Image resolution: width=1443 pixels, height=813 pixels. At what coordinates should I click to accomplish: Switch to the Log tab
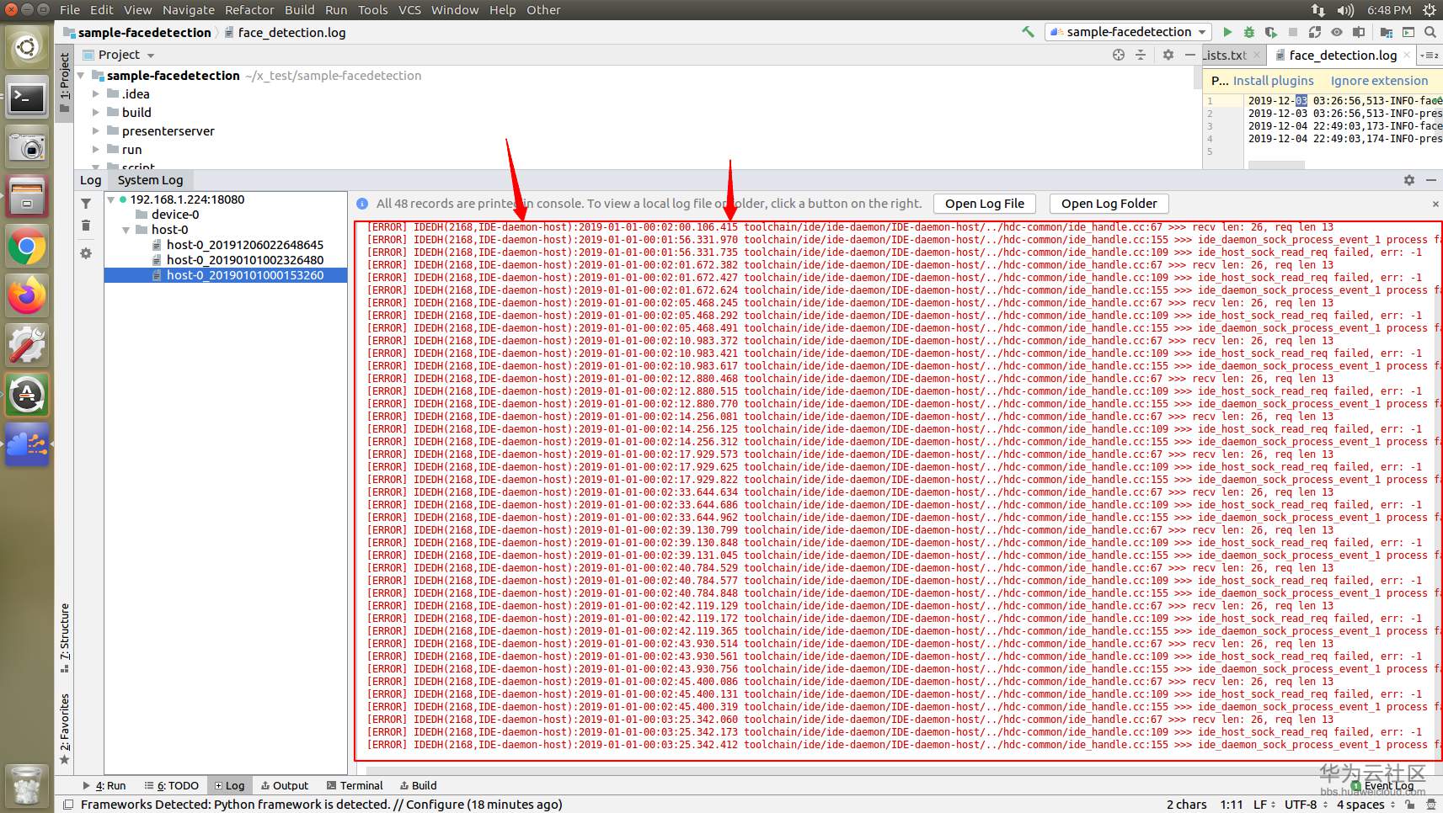click(90, 180)
